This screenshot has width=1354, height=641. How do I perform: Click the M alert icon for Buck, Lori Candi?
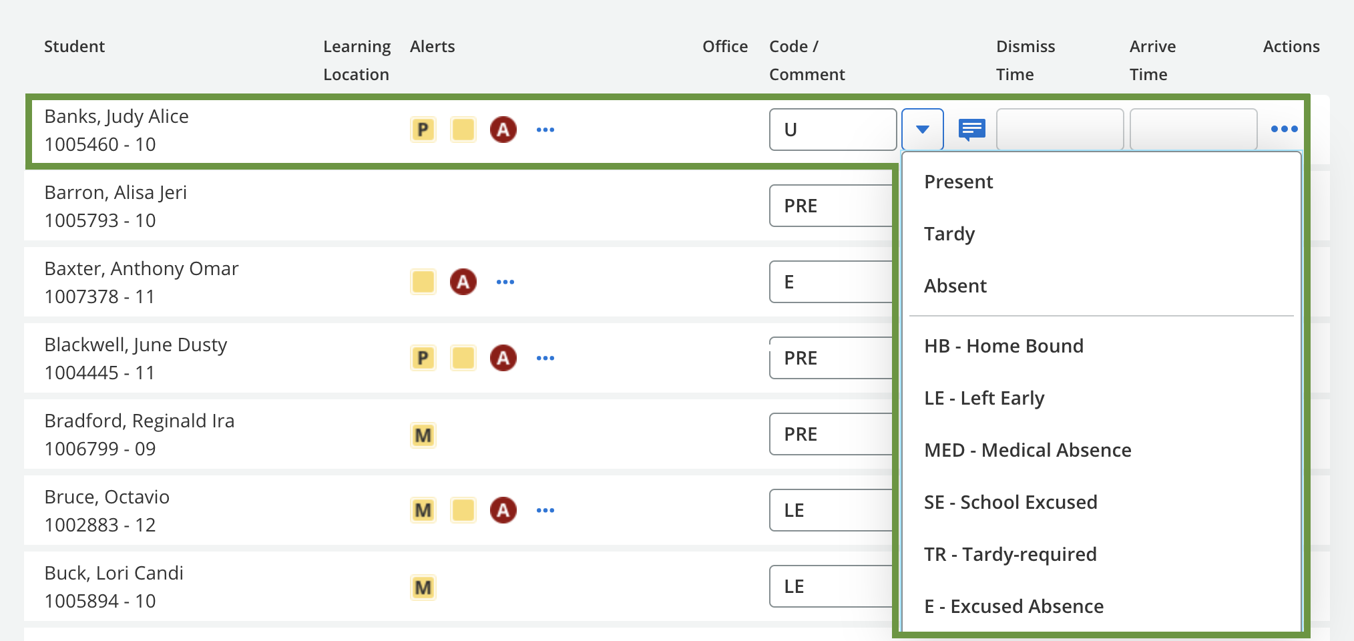pyautogui.click(x=423, y=587)
